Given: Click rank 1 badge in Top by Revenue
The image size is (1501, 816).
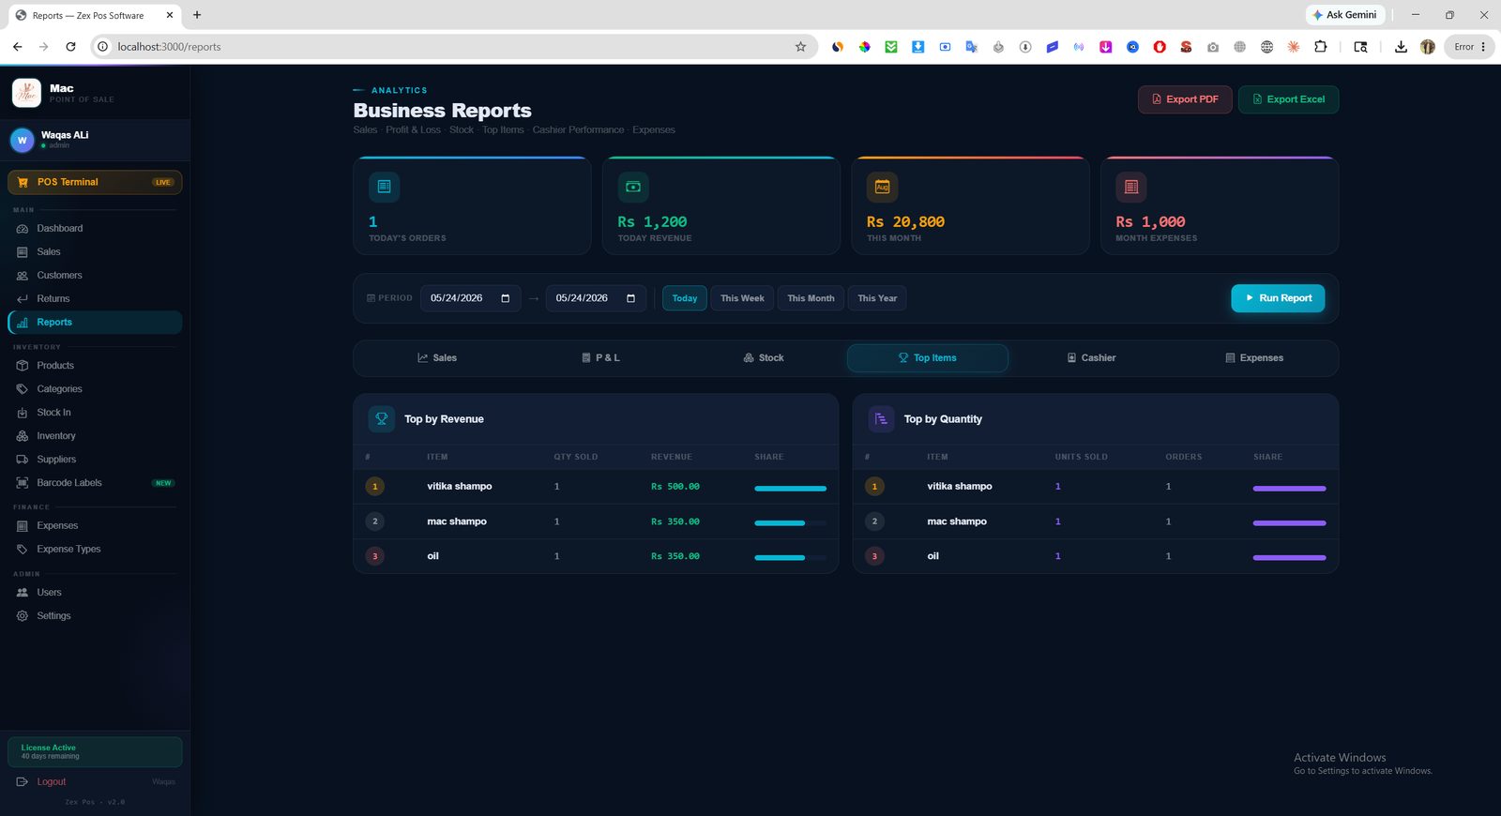Looking at the screenshot, I should tap(375, 487).
